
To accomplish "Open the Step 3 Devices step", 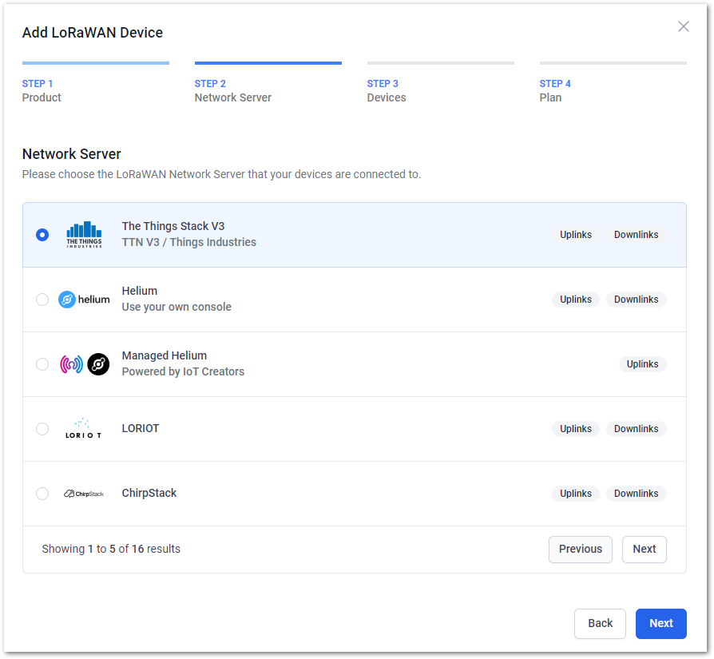I will pos(440,90).
